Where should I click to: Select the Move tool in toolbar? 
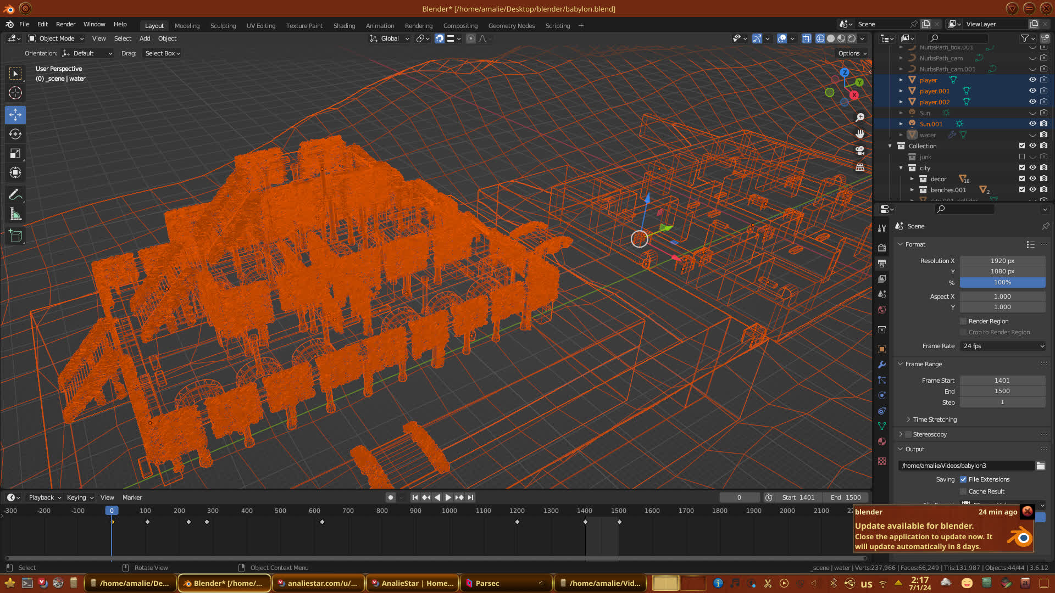[15, 115]
